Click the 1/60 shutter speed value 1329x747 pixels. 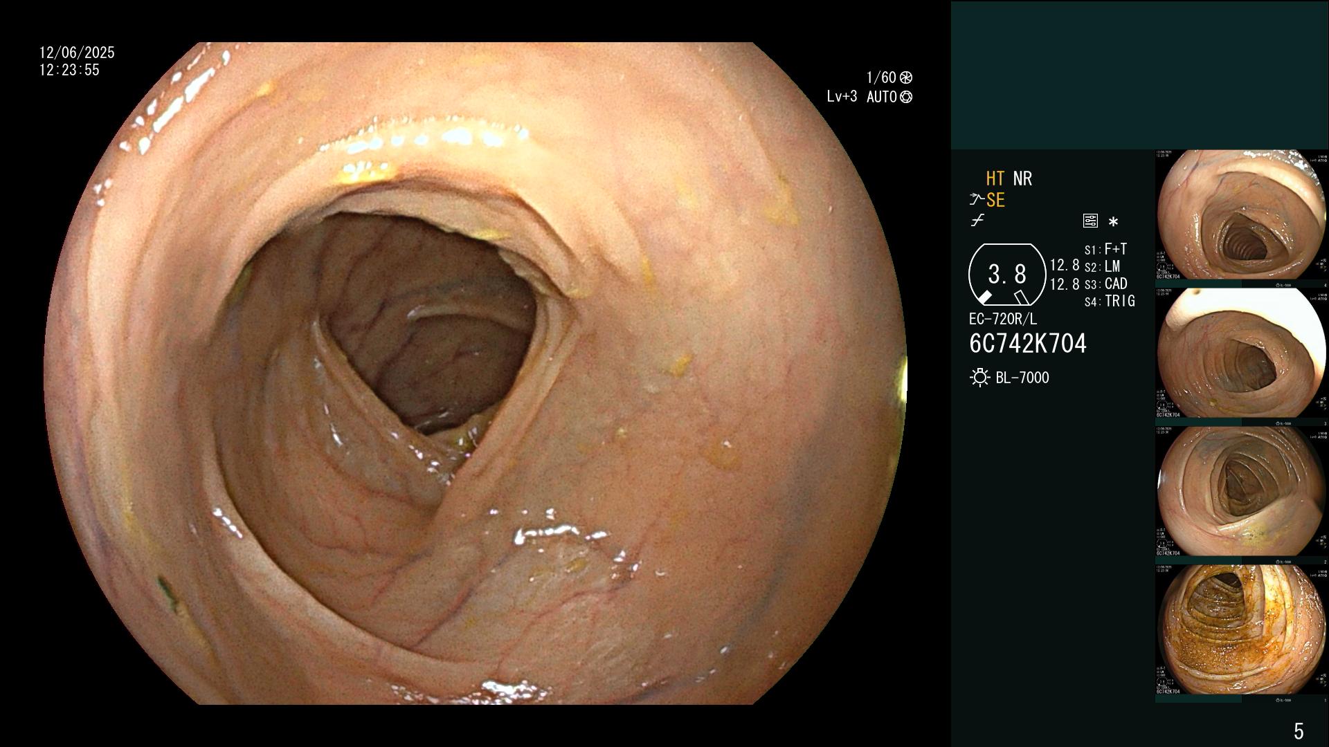[881, 77]
